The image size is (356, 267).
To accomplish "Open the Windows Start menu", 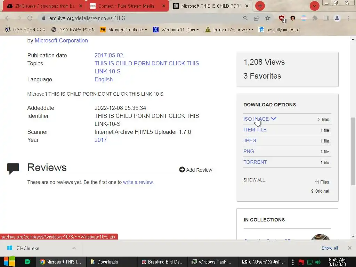I will [9, 261].
